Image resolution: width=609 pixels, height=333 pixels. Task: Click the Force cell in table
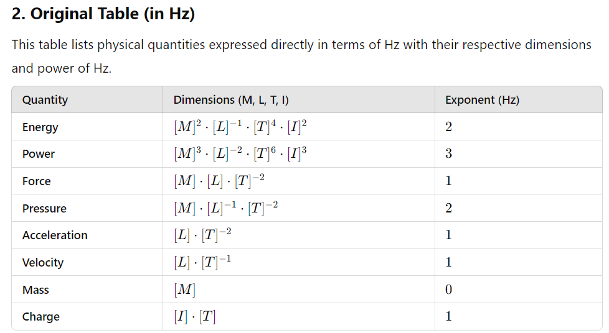click(37, 181)
